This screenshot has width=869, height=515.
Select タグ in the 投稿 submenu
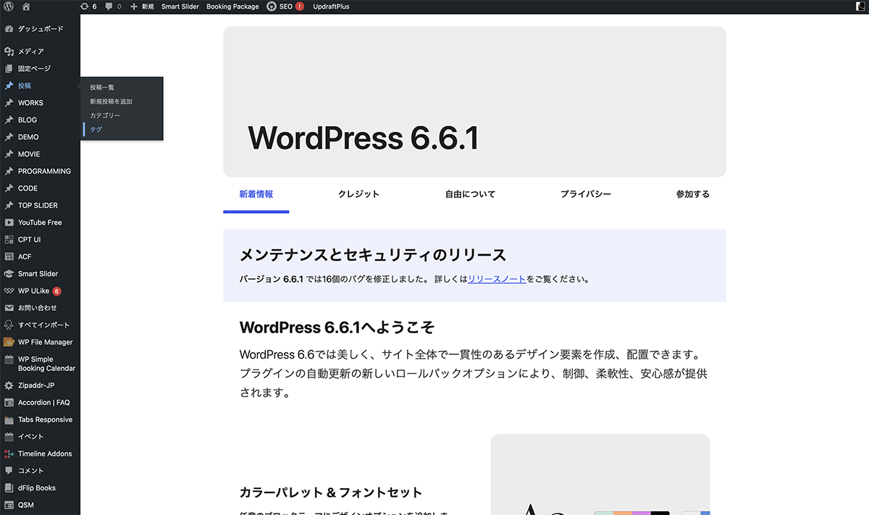(x=96, y=130)
